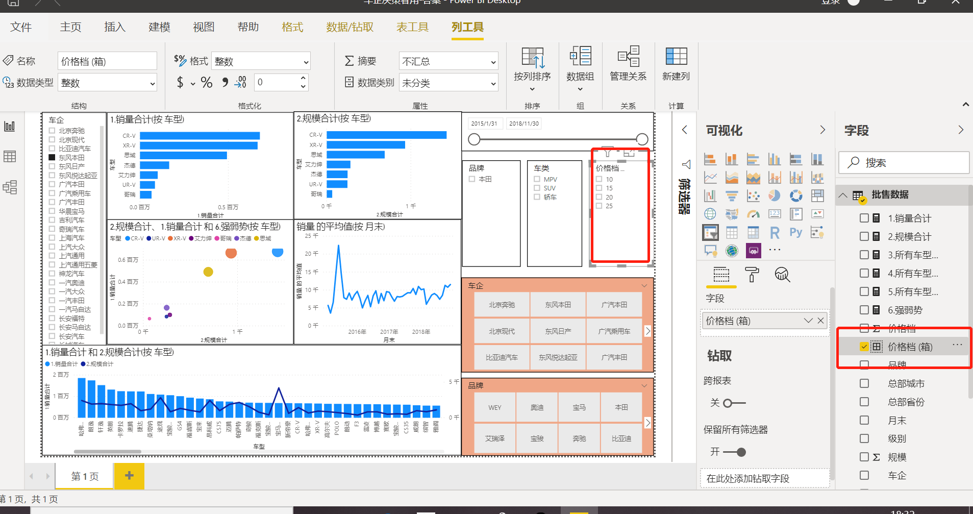Tick the SUV option in 车类 slicer
This screenshot has width=973, height=514.
[537, 188]
